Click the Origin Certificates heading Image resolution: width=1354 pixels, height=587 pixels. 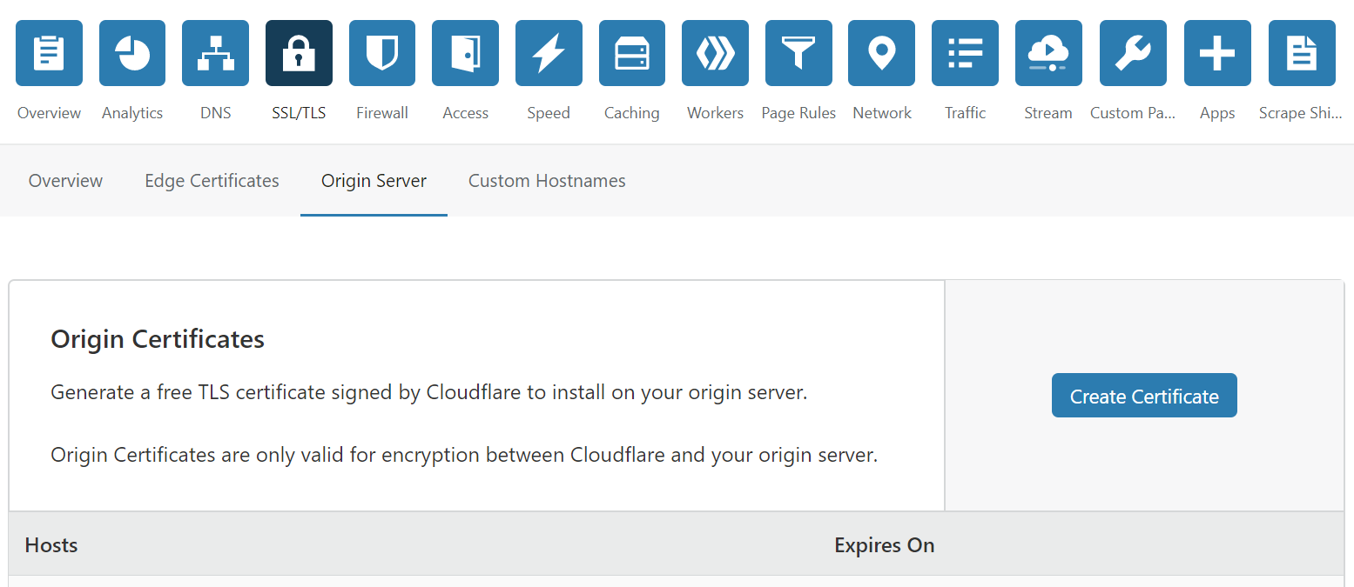pos(158,339)
